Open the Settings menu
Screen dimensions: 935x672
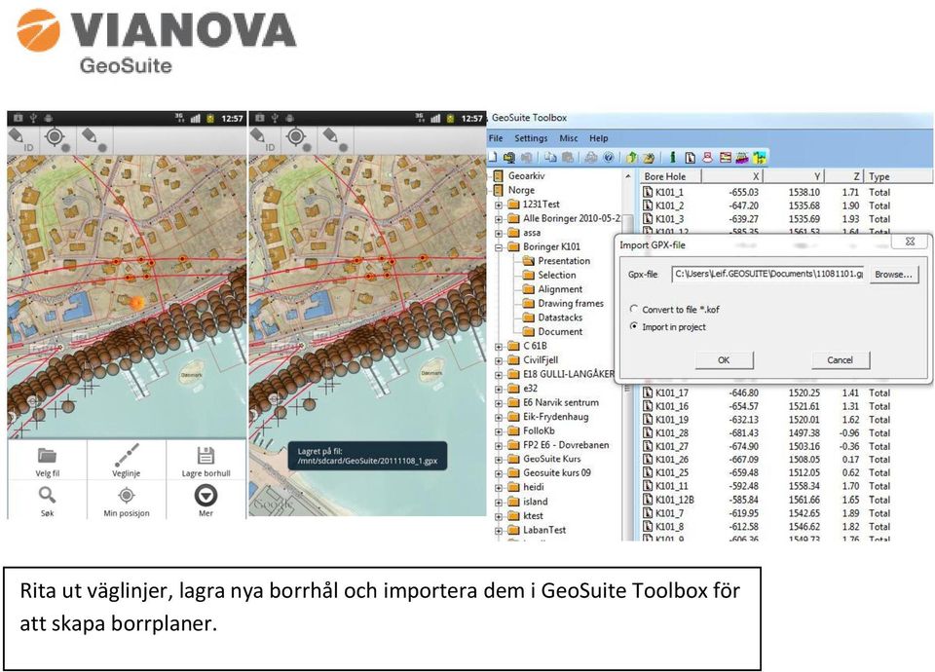click(531, 138)
